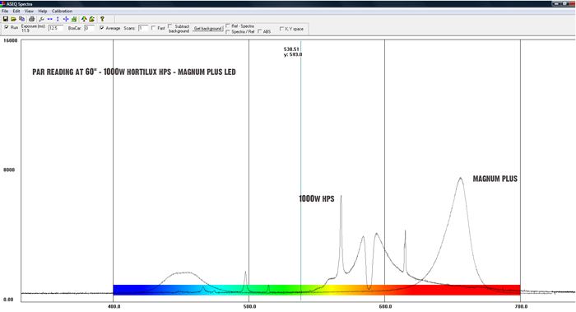Toggle the Average checkbox

[x=102, y=28]
